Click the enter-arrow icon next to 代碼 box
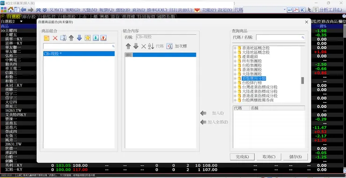Image resolution: width=346 pixels, height=178 pixels. tap(290, 10)
